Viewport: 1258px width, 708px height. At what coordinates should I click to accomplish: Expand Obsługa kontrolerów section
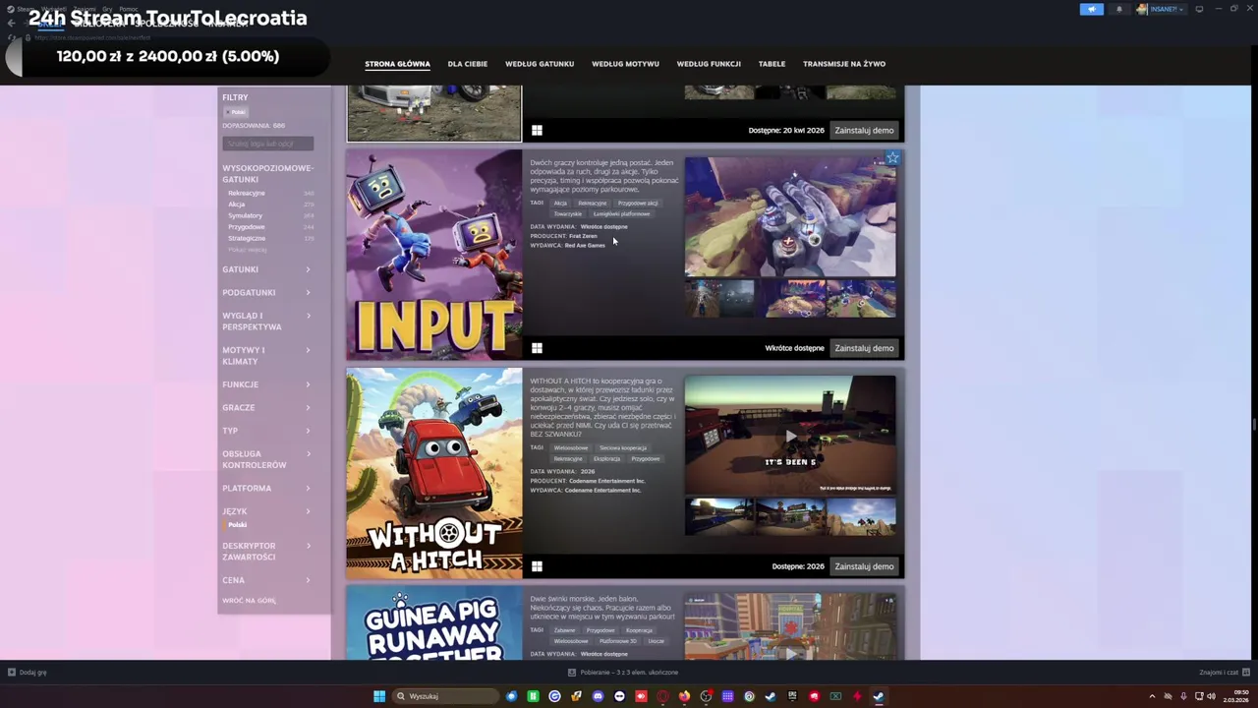[x=266, y=459]
